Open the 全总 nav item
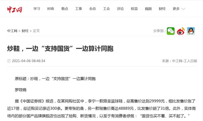203x121 pixels. pyautogui.click(x=93, y=9)
